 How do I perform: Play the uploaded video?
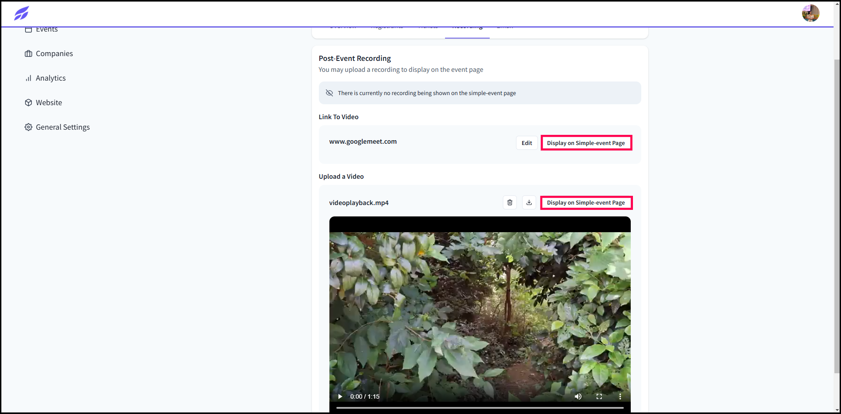tap(340, 396)
